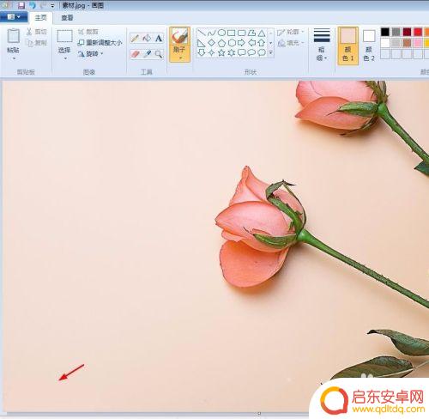The width and height of the screenshot is (429, 419).
Task: Select the Color picker eyedropper tool
Action: [147, 54]
